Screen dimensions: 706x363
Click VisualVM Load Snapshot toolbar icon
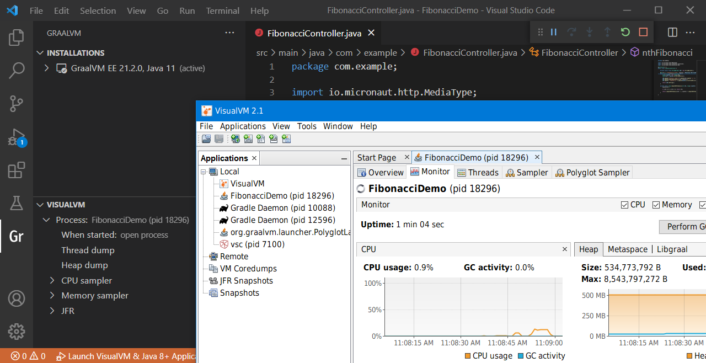point(206,139)
